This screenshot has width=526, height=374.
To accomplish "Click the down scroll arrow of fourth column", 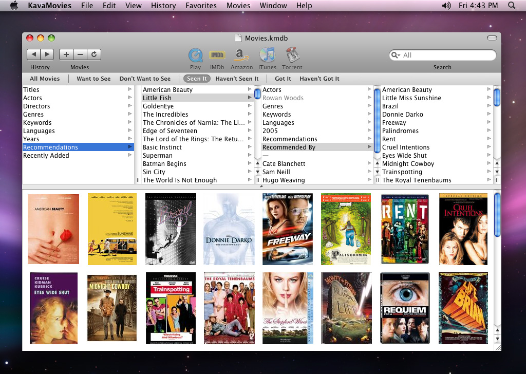I will [x=497, y=172].
